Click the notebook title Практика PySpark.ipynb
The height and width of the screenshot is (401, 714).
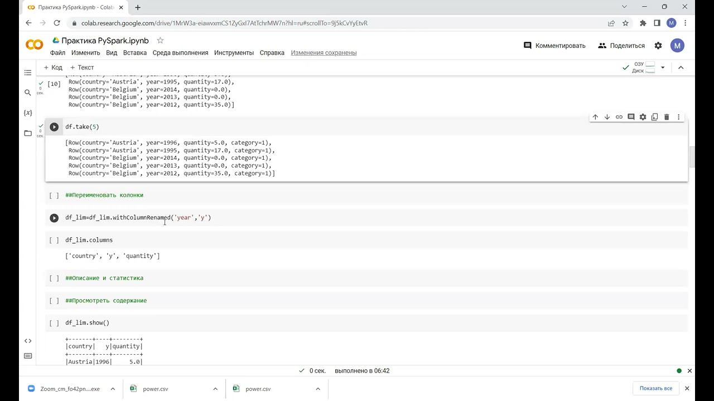point(105,41)
